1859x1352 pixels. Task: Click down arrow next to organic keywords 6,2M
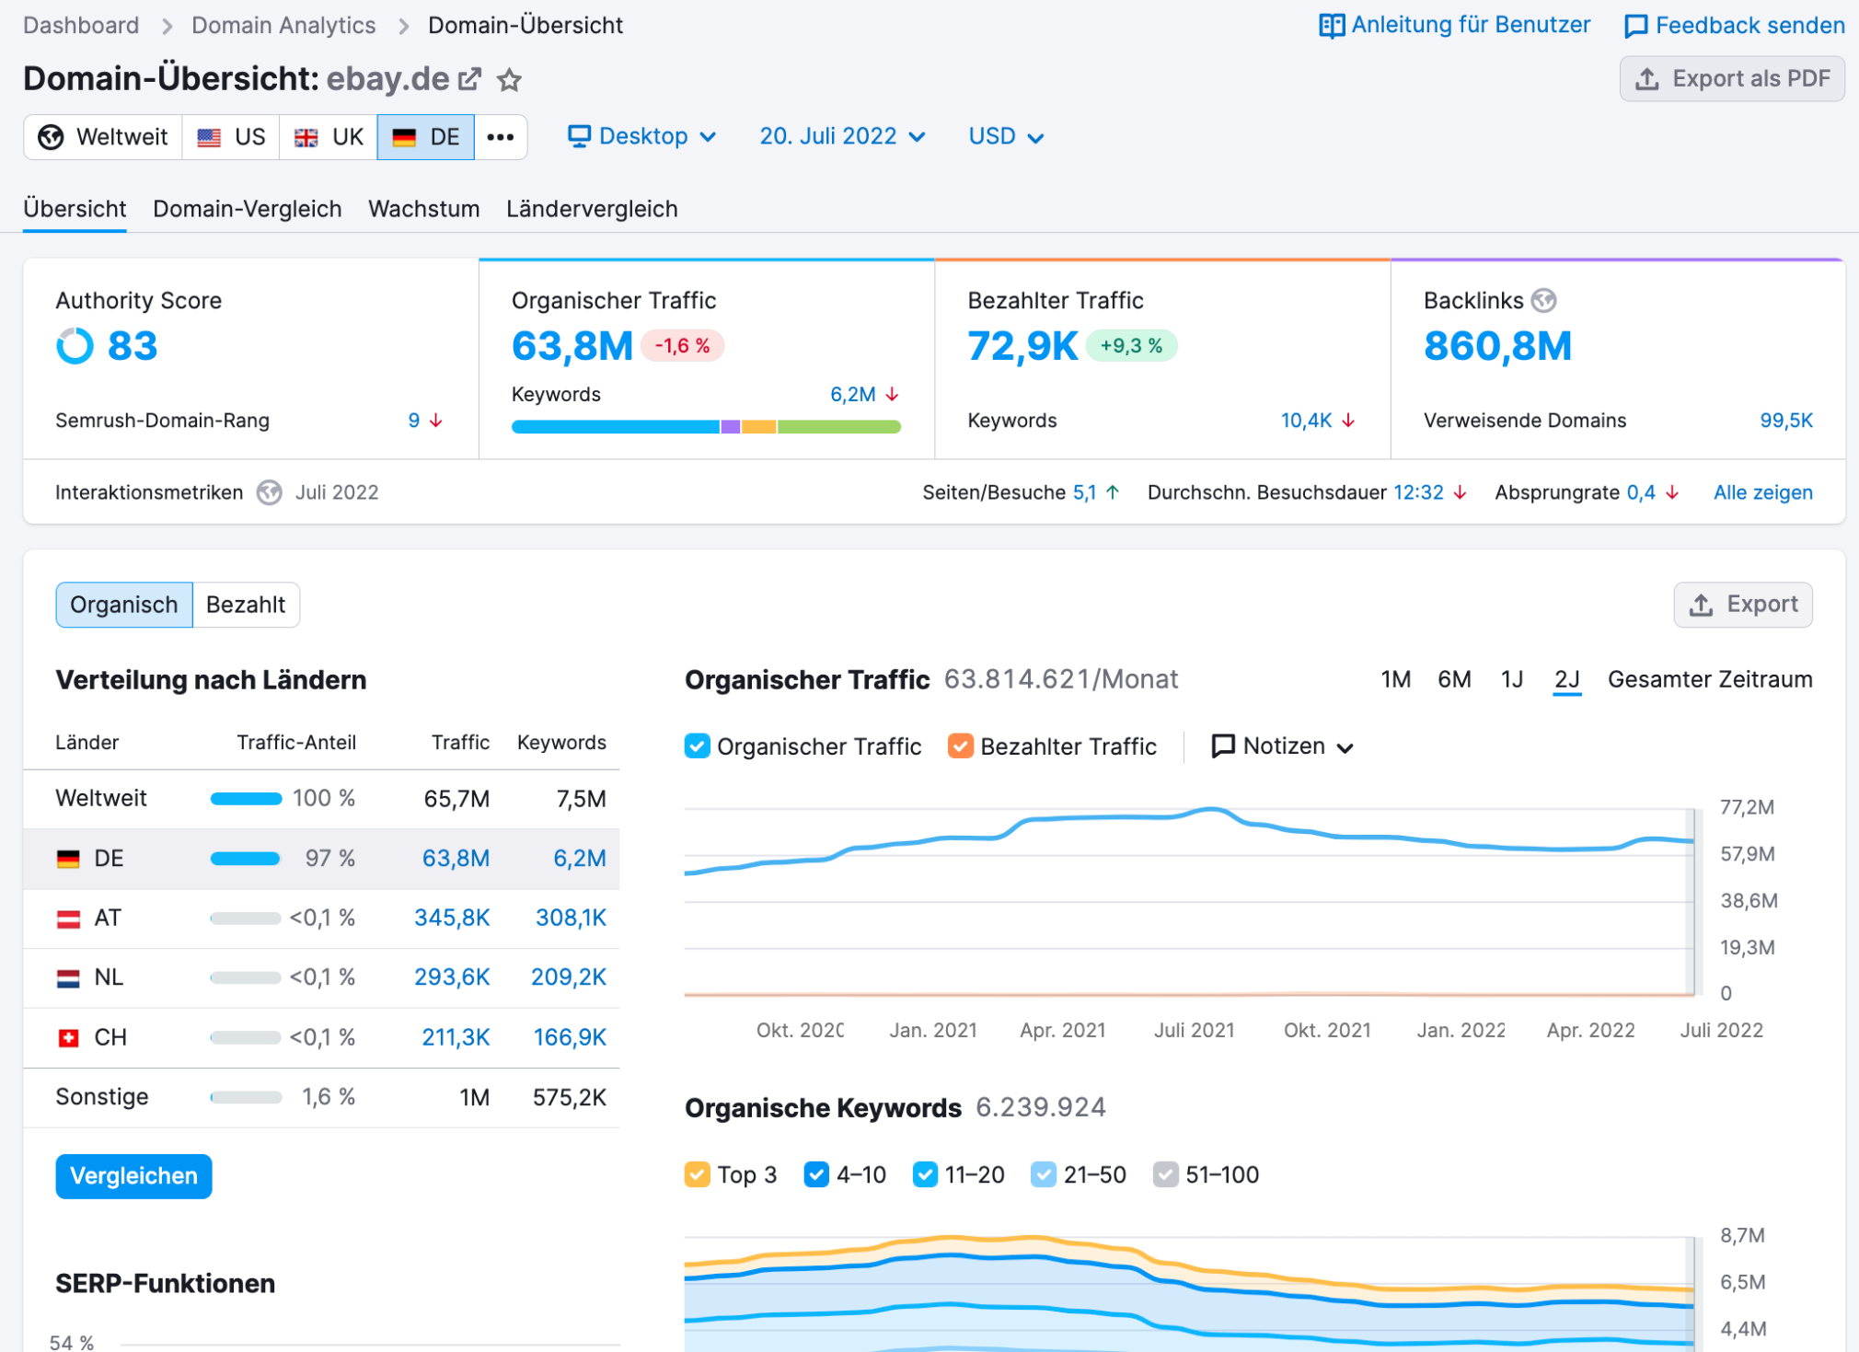pyautogui.click(x=892, y=395)
